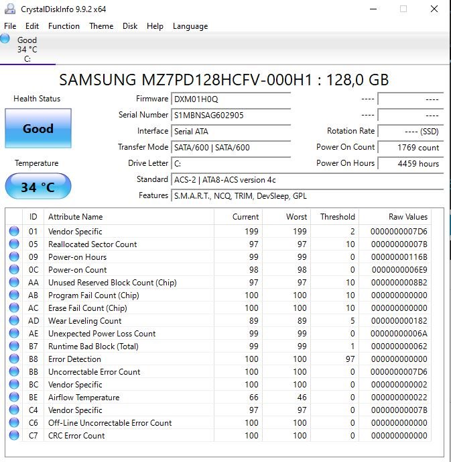The height and width of the screenshot is (462, 451).
Task: Click the CrystalDiskInfo app icon in title bar
Action: click(x=9, y=9)
